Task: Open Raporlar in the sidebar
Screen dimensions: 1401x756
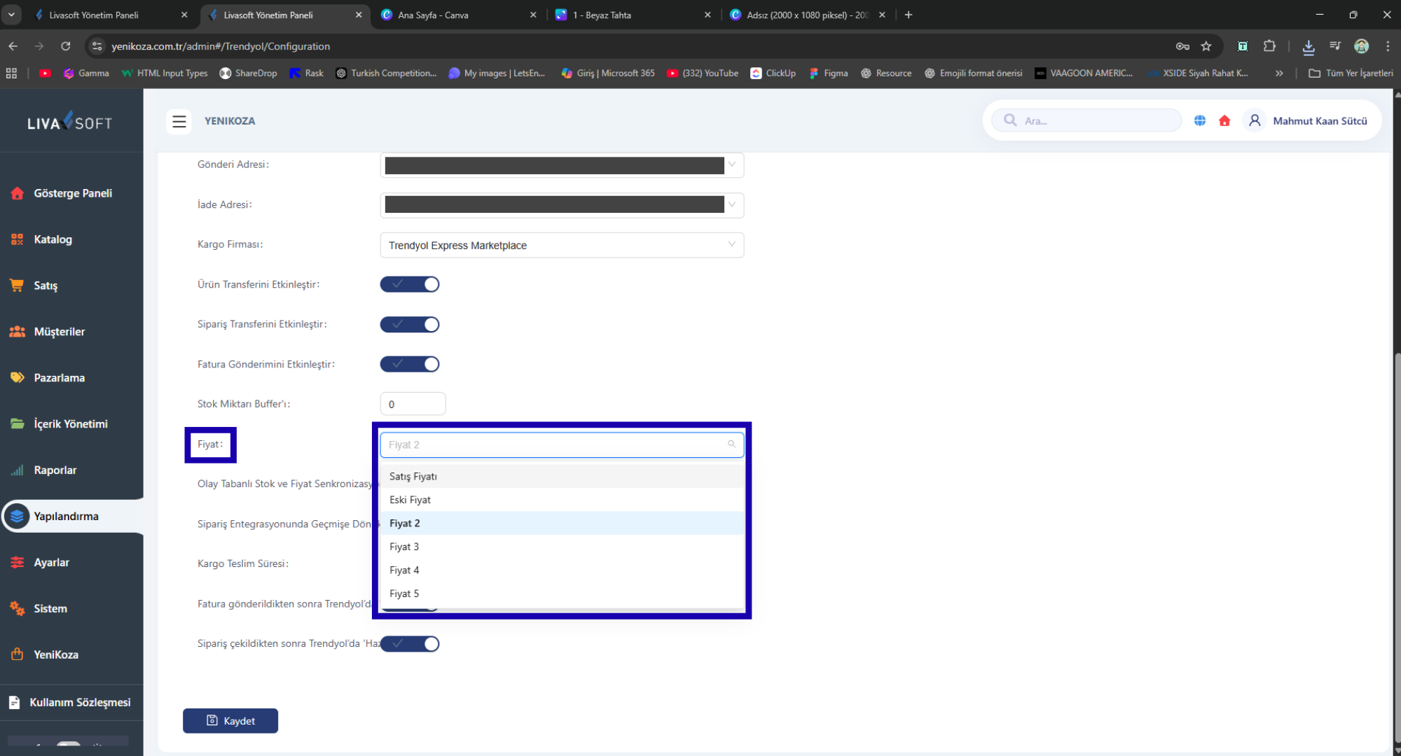Action: point(55,470)
